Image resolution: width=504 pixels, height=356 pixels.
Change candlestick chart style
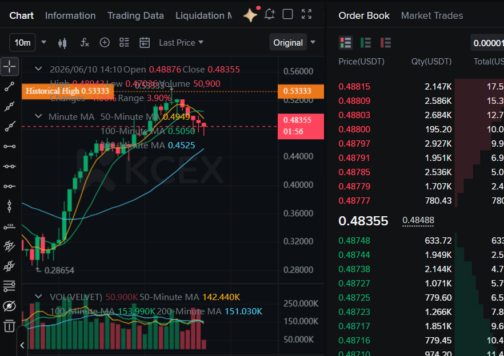click(62, 43)
